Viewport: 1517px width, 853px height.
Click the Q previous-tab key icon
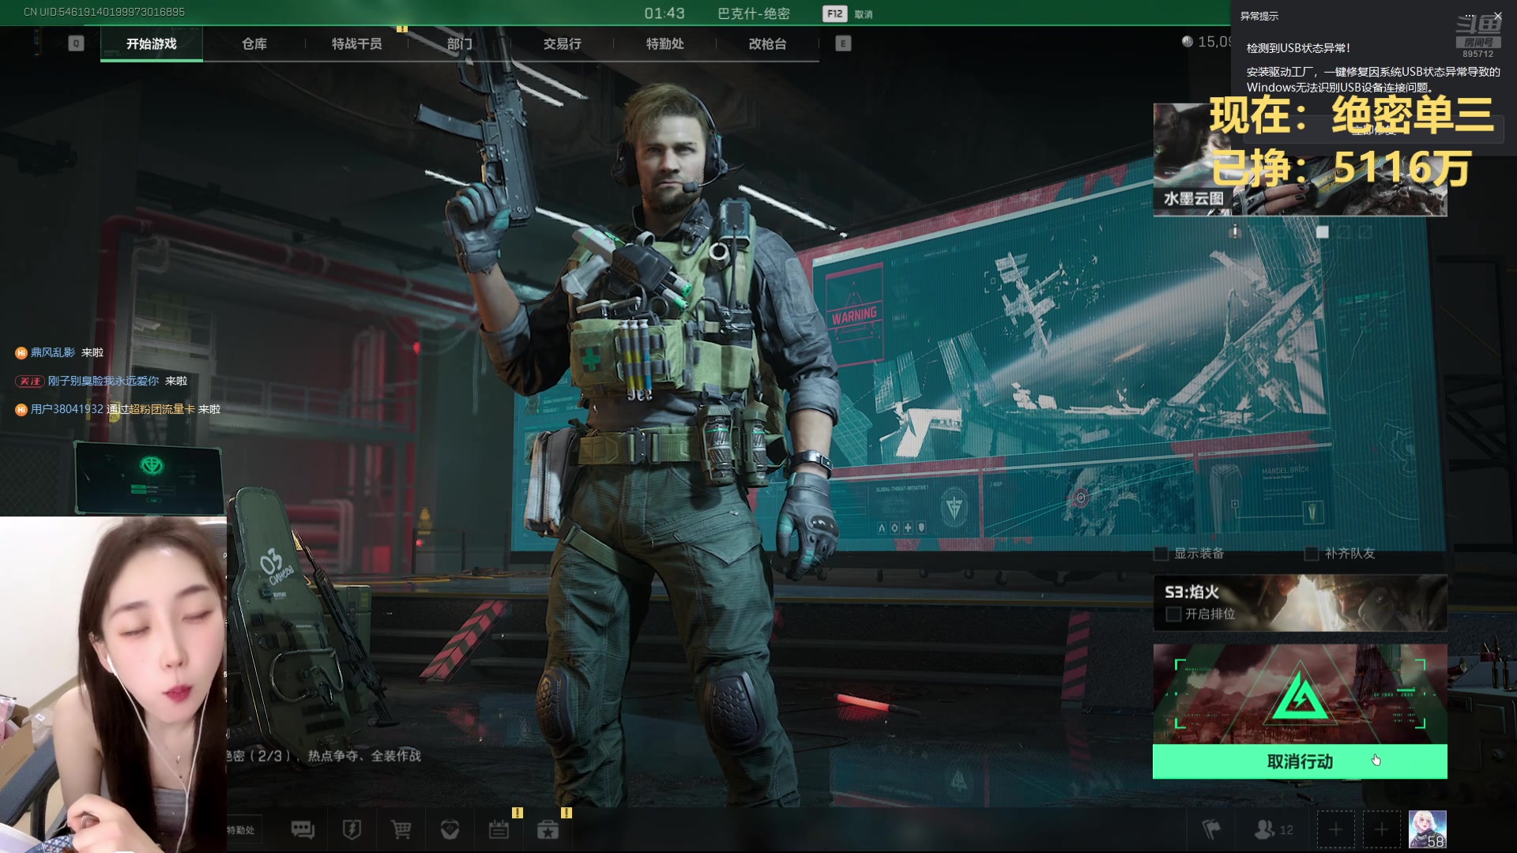pyautogui.click(x=76, y=43)
